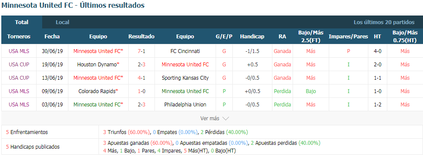The height and width of the screenshot is (156, 423).
Task: Open the Los últimos 20 partidos dropdown
Action: point(384,22)
